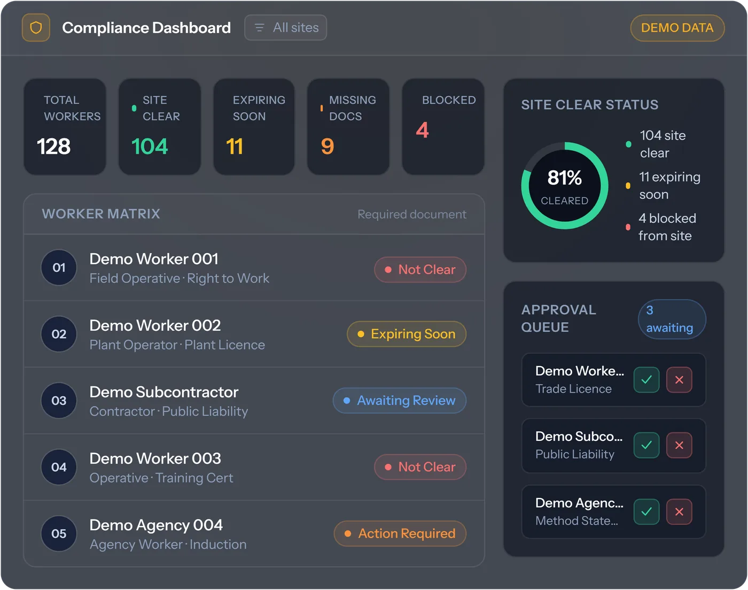Click the APPROVAL QUEUE heading
The image size is (748, 590).
(558, 319)
